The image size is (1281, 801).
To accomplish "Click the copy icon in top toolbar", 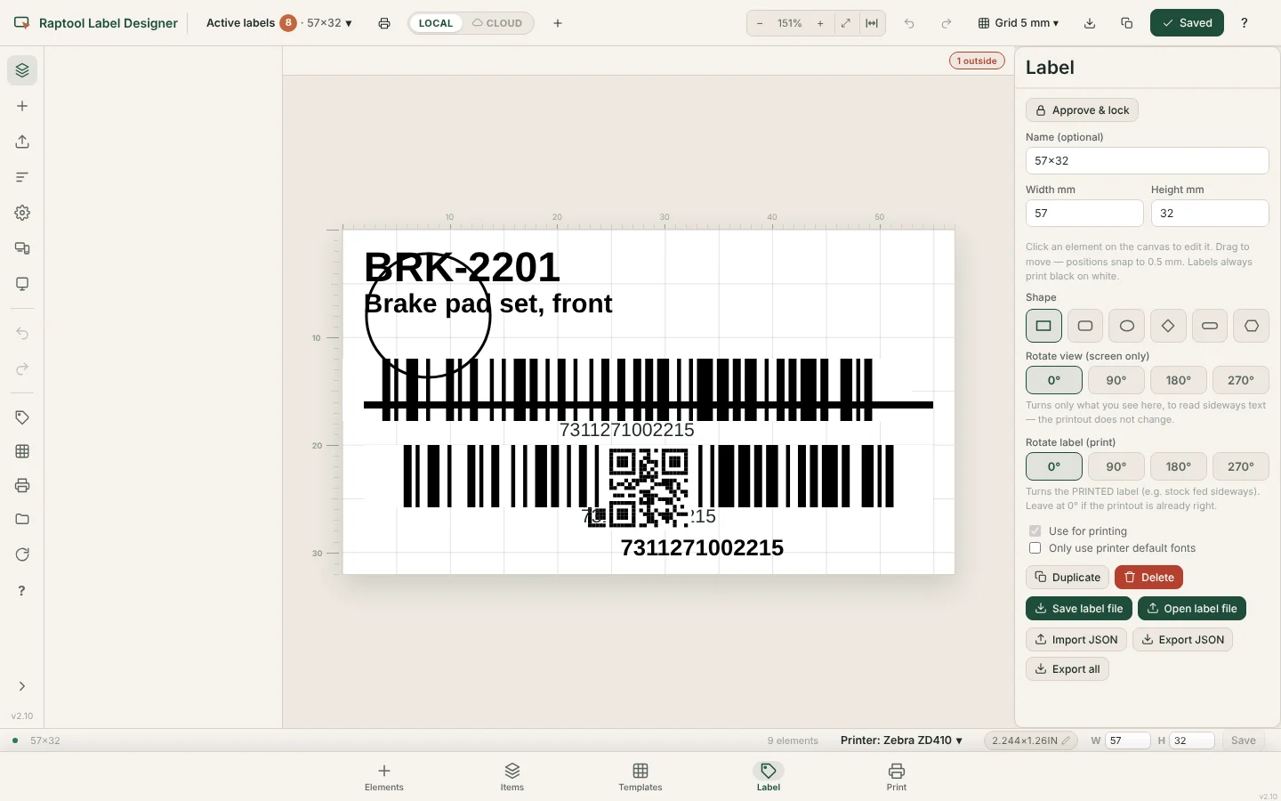I will tap(1127, 23).
